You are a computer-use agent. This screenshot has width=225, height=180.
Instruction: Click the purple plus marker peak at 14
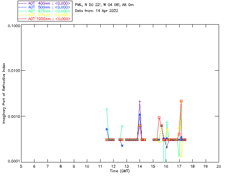point(140,102)
